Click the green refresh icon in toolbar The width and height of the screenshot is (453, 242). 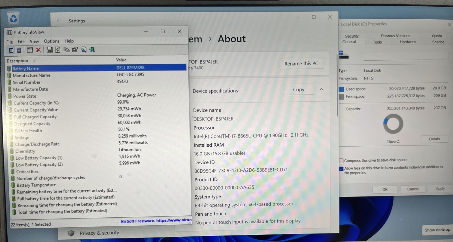[58, 50]
